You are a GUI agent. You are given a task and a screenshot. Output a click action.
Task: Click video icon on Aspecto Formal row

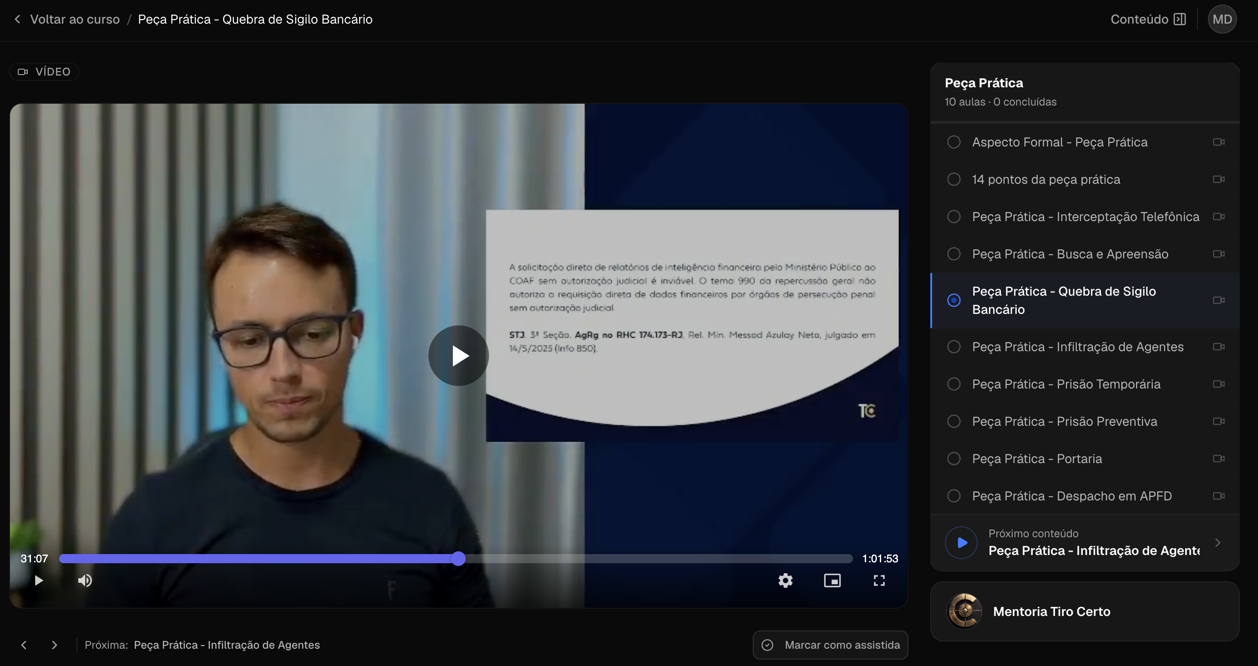point(1218,142)
